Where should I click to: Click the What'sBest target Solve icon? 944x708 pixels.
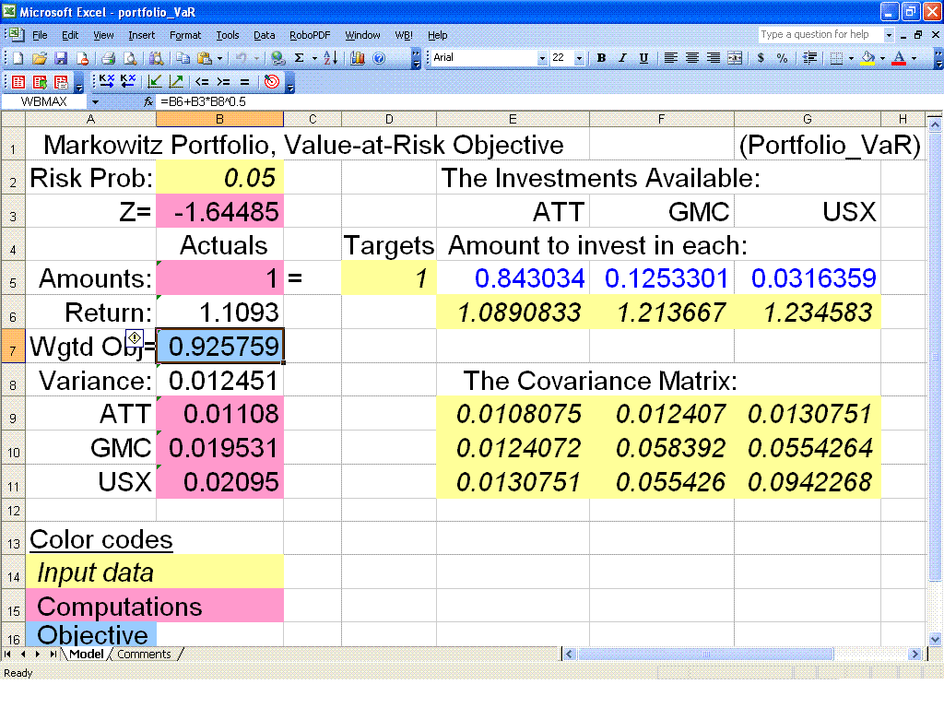tap(272, 81)
